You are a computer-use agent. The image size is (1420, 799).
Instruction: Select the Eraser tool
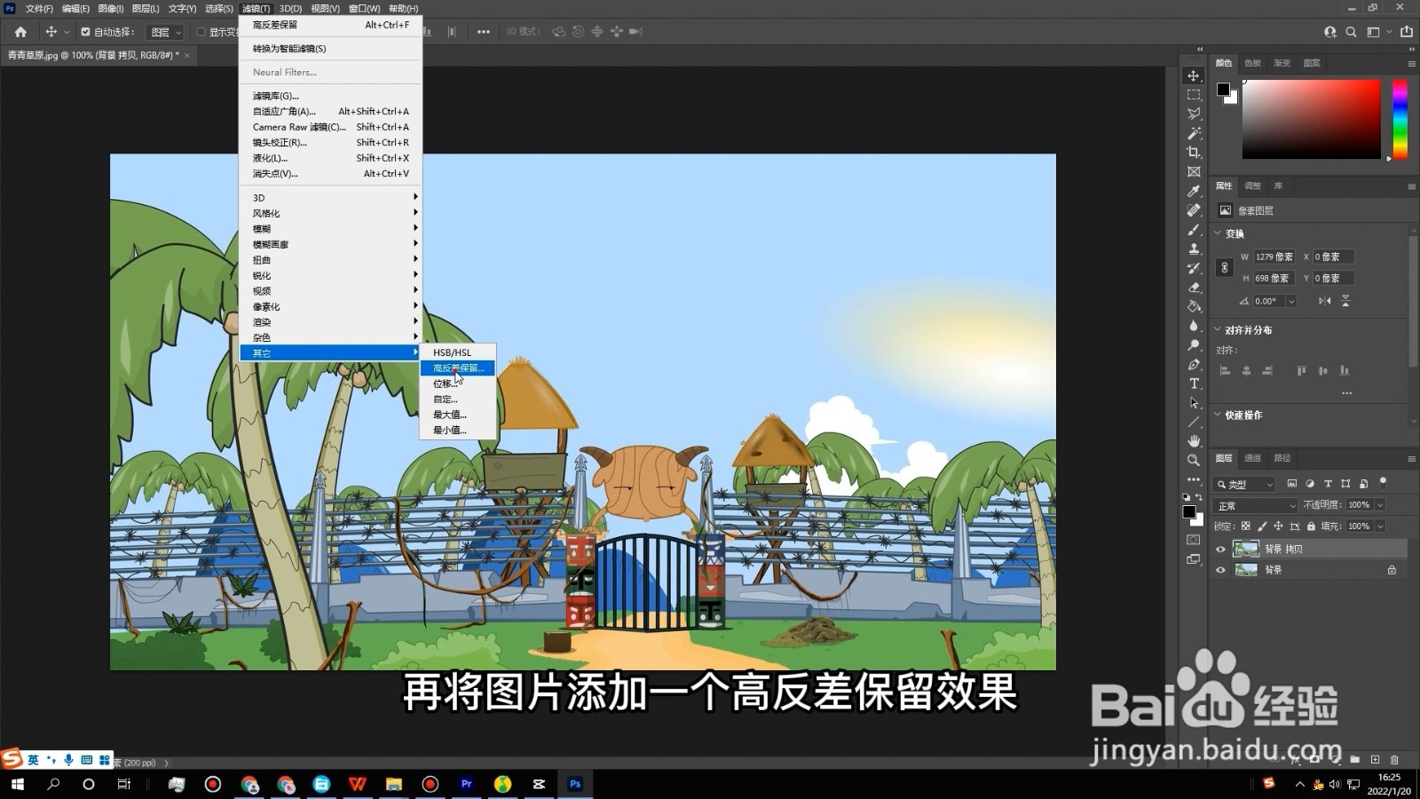[x=1194, y=288]
